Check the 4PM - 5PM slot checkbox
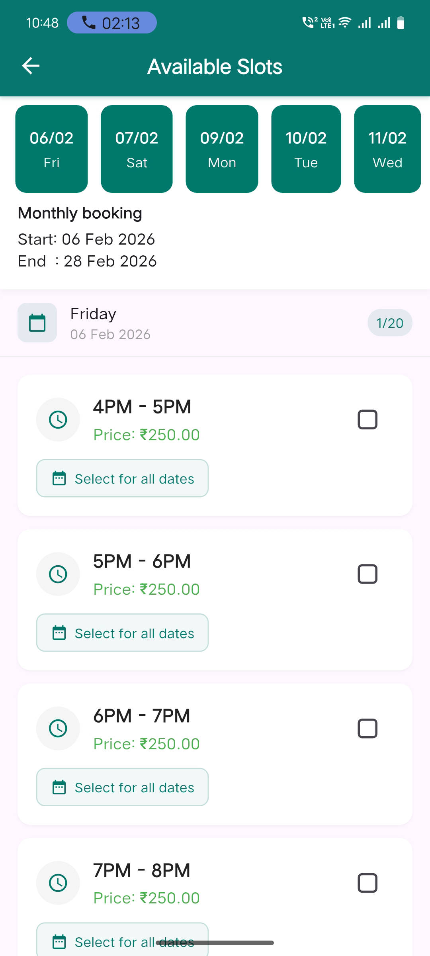The image size is (430, 956). click(367, 419)
